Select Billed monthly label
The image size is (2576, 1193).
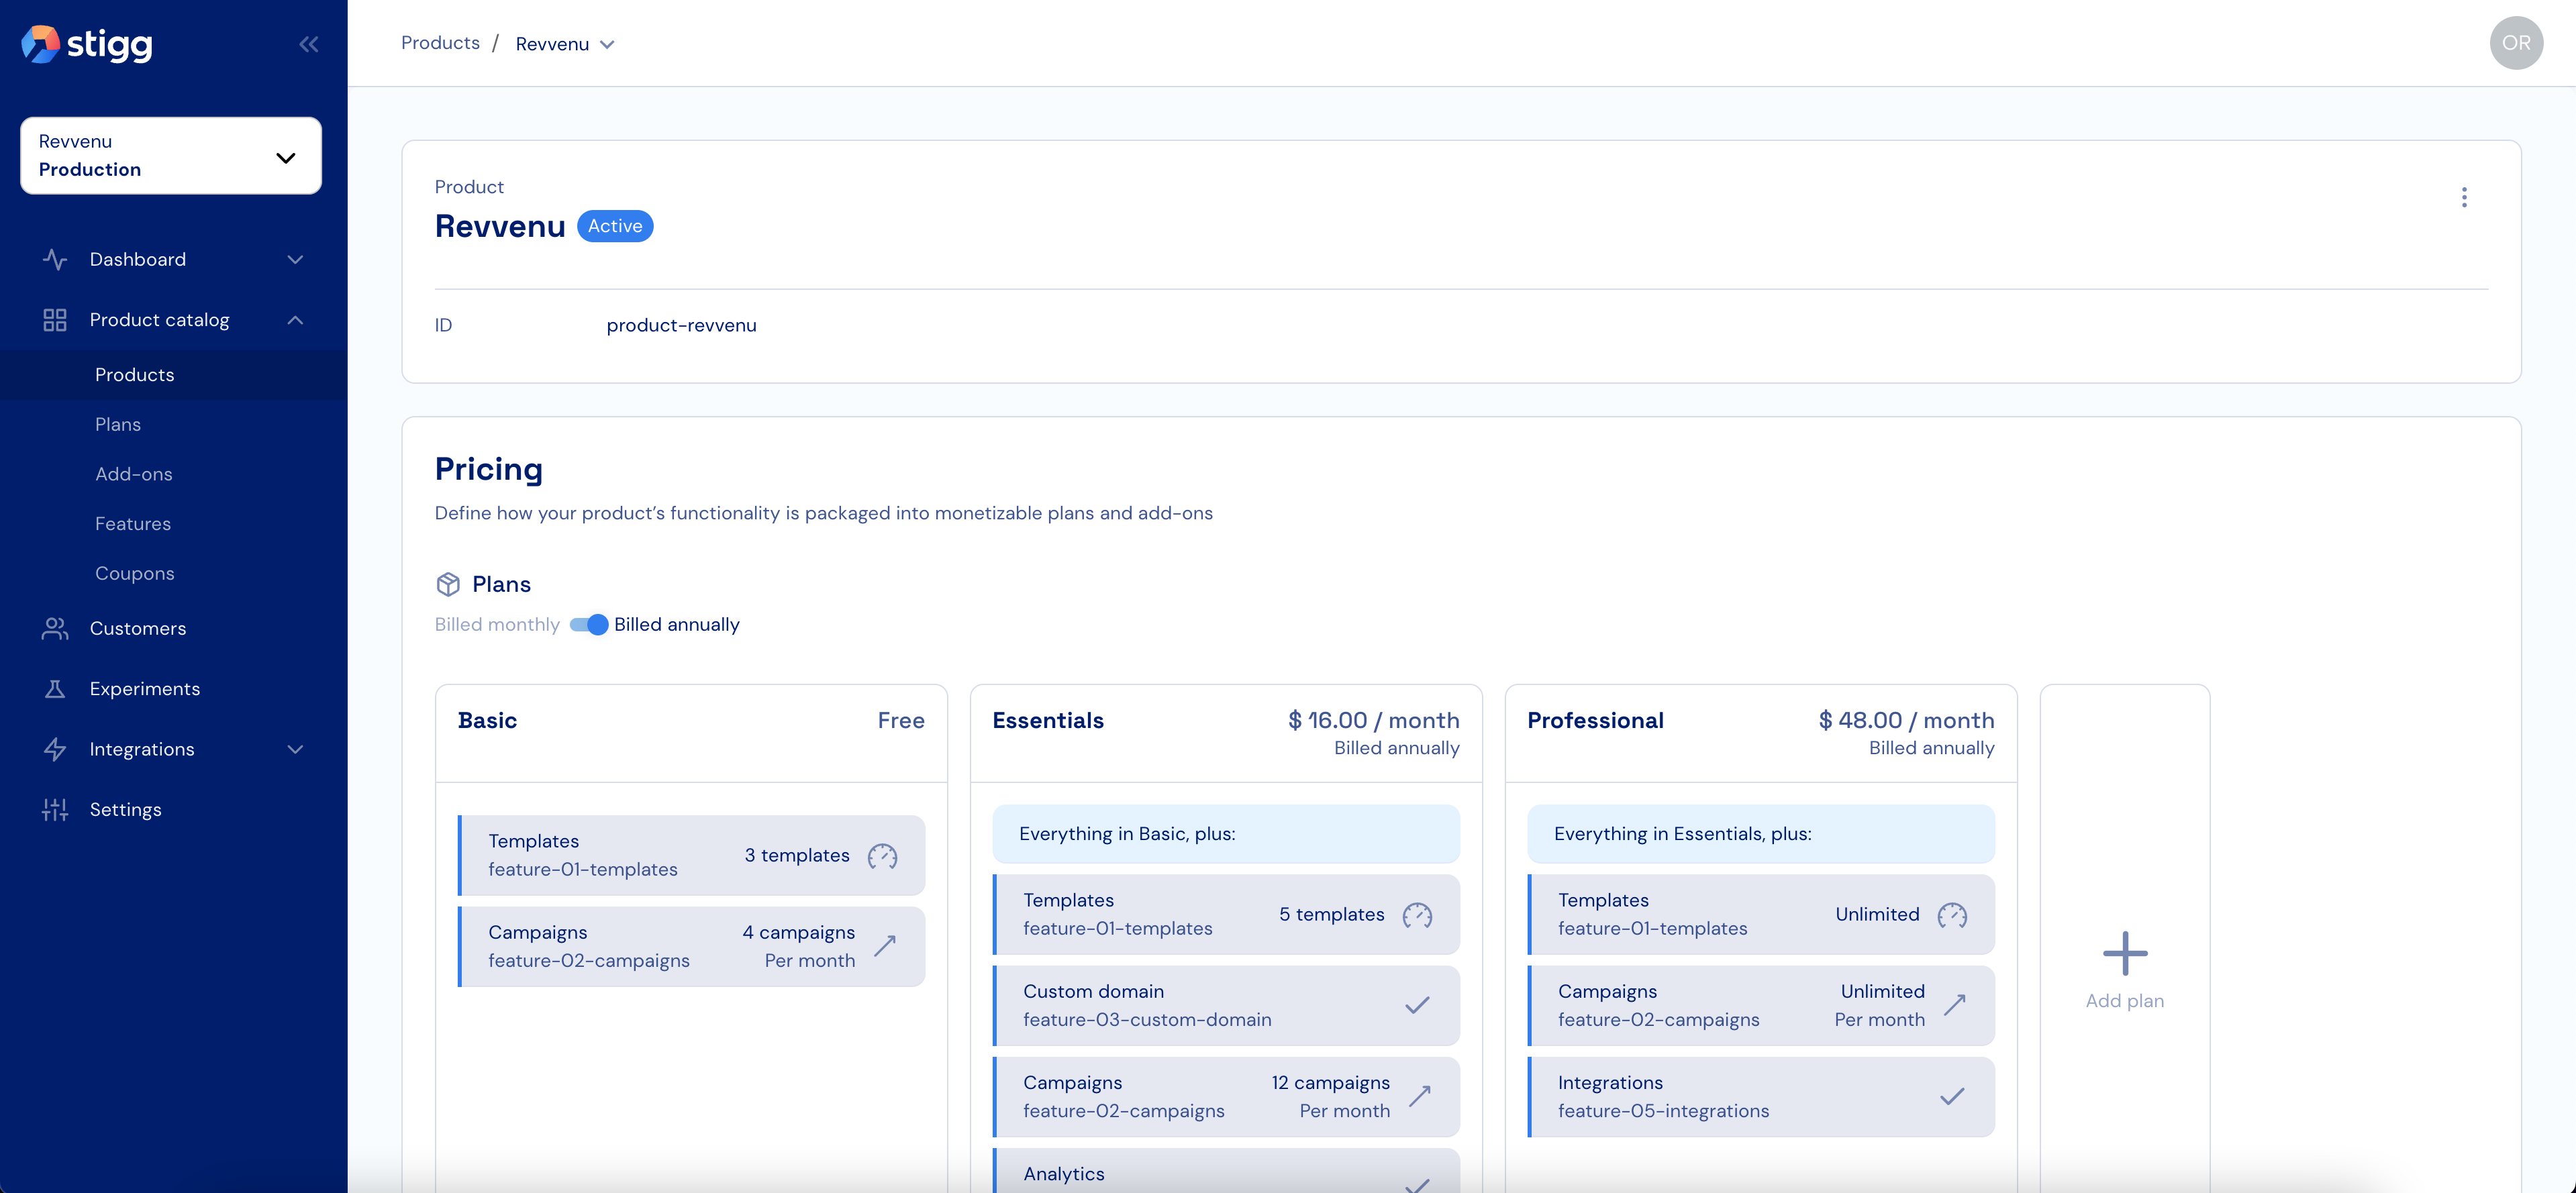(x=497, y=625)
